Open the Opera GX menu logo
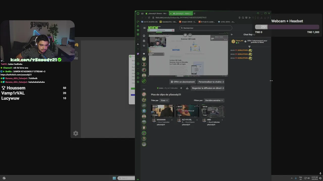 pyautogui.click(x=138, y=14)
